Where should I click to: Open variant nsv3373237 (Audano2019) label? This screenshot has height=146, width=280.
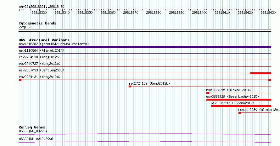click(232, 103)
